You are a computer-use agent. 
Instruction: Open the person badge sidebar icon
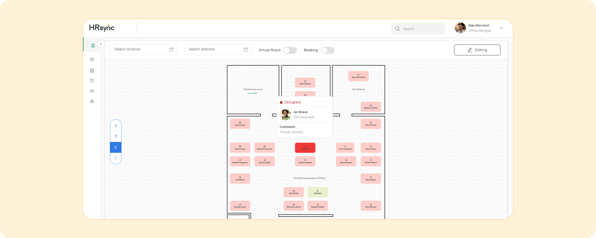tap(92, 59)
